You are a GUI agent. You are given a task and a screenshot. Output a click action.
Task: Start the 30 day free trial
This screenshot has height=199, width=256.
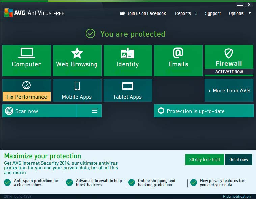(204, 160)
